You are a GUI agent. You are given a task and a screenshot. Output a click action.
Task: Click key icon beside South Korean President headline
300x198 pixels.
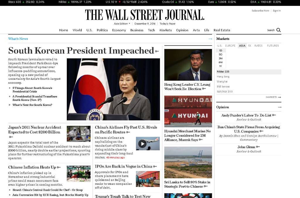pyautogui.click(x=157, y=51)
